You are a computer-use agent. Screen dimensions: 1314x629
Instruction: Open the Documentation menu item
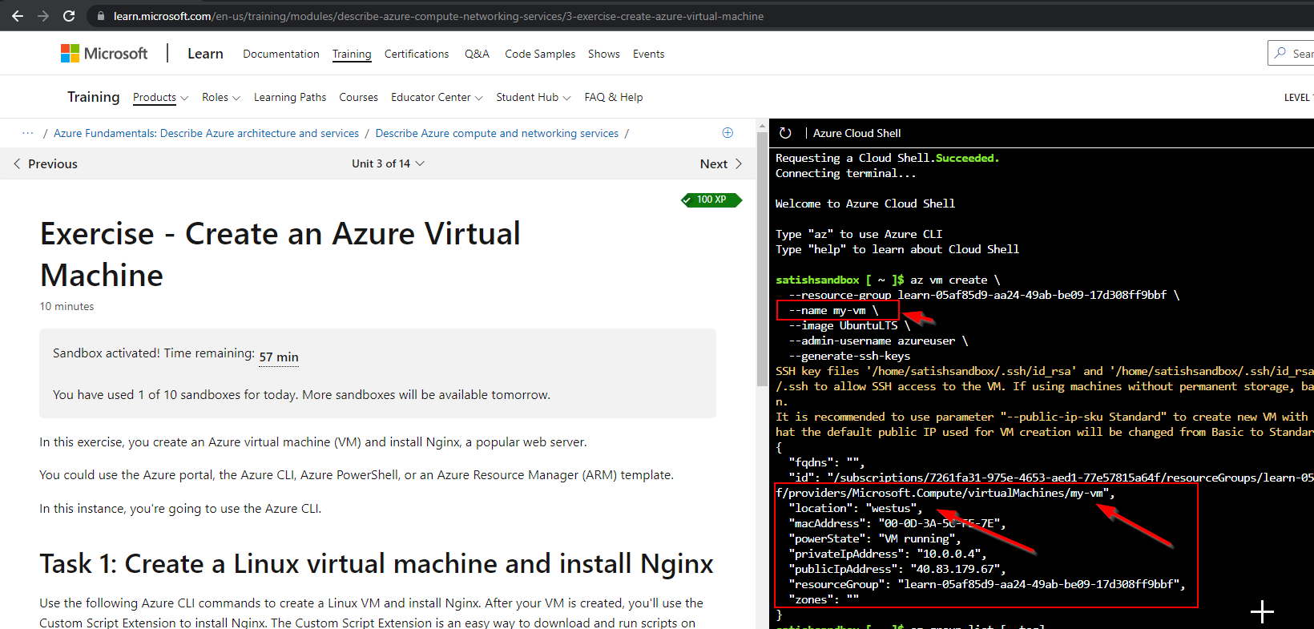281,54
